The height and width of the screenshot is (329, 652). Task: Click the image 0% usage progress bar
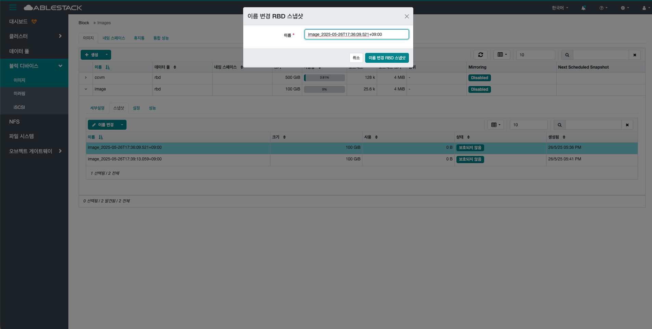[x=324, y=89]
